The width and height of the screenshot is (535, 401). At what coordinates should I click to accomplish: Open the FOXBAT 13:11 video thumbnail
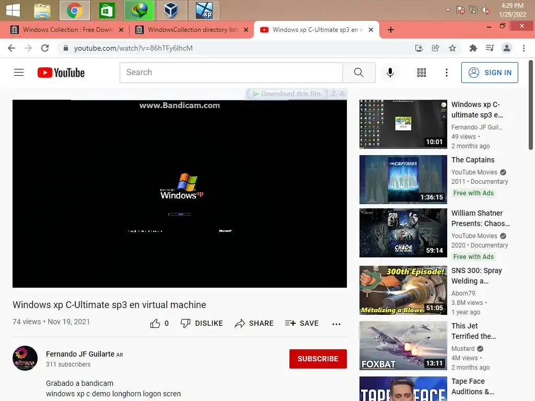[403, 346]
